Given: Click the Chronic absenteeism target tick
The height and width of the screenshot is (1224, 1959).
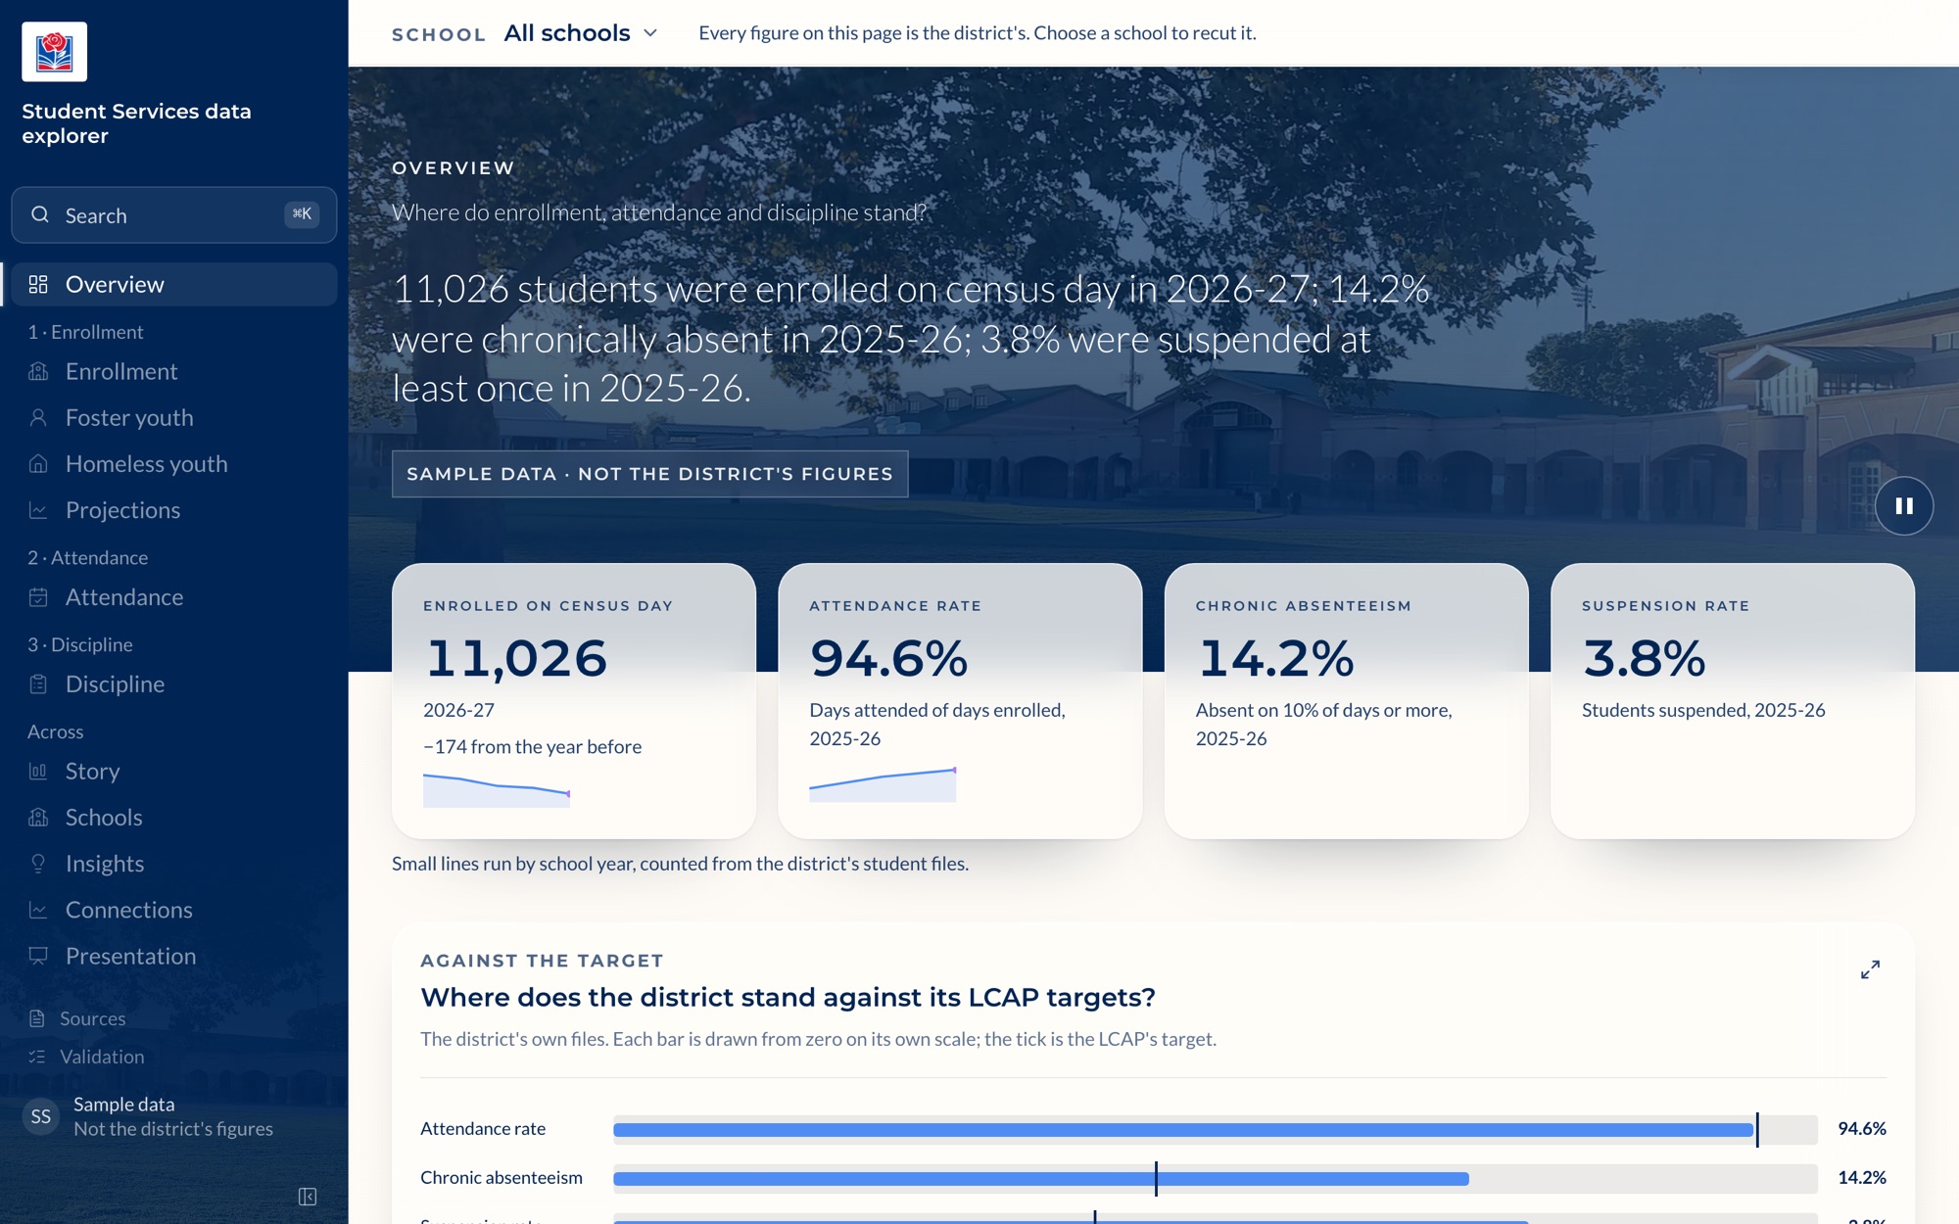Looking at the screenshot, I should 1156,1178.
